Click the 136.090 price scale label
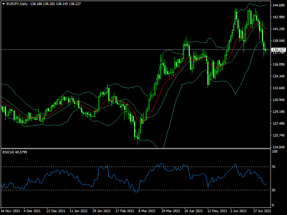Viewport: 287px width, 215px height. [279, 64]
